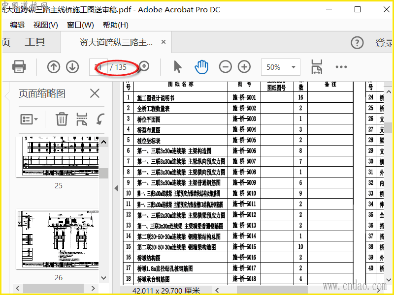Click document horizontal scroll left arrow
This screenshot has width=394, height=295.
(217, 291)
